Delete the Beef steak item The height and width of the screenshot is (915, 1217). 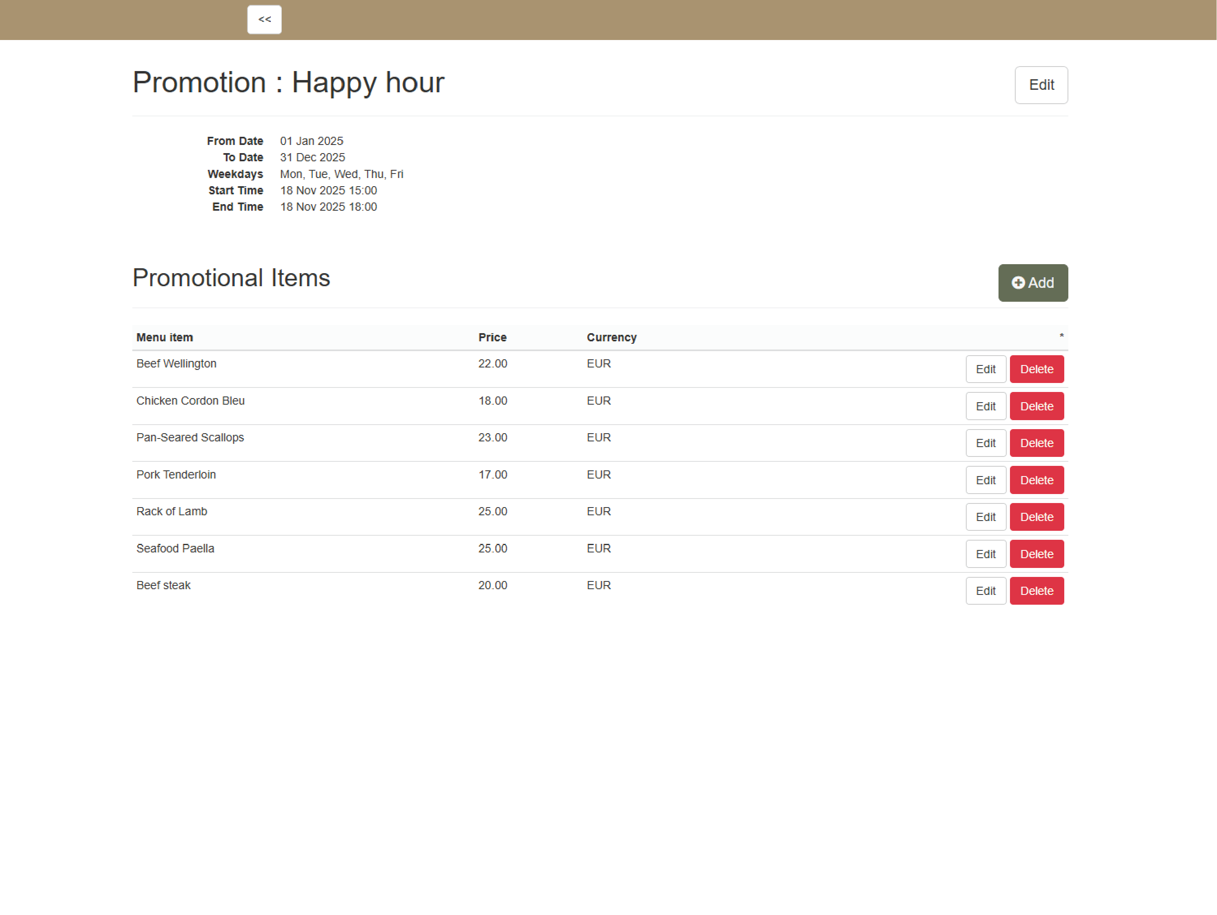1036,590
